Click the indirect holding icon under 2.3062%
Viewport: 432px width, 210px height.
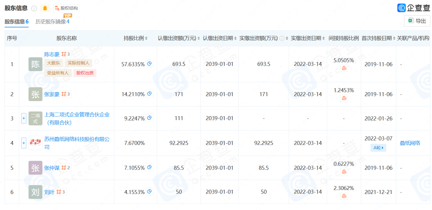tap(344, 196)
